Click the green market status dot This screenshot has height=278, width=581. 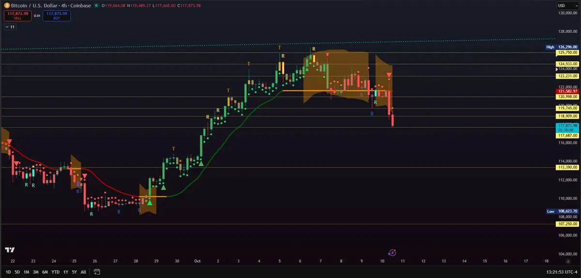pos(96,5)
